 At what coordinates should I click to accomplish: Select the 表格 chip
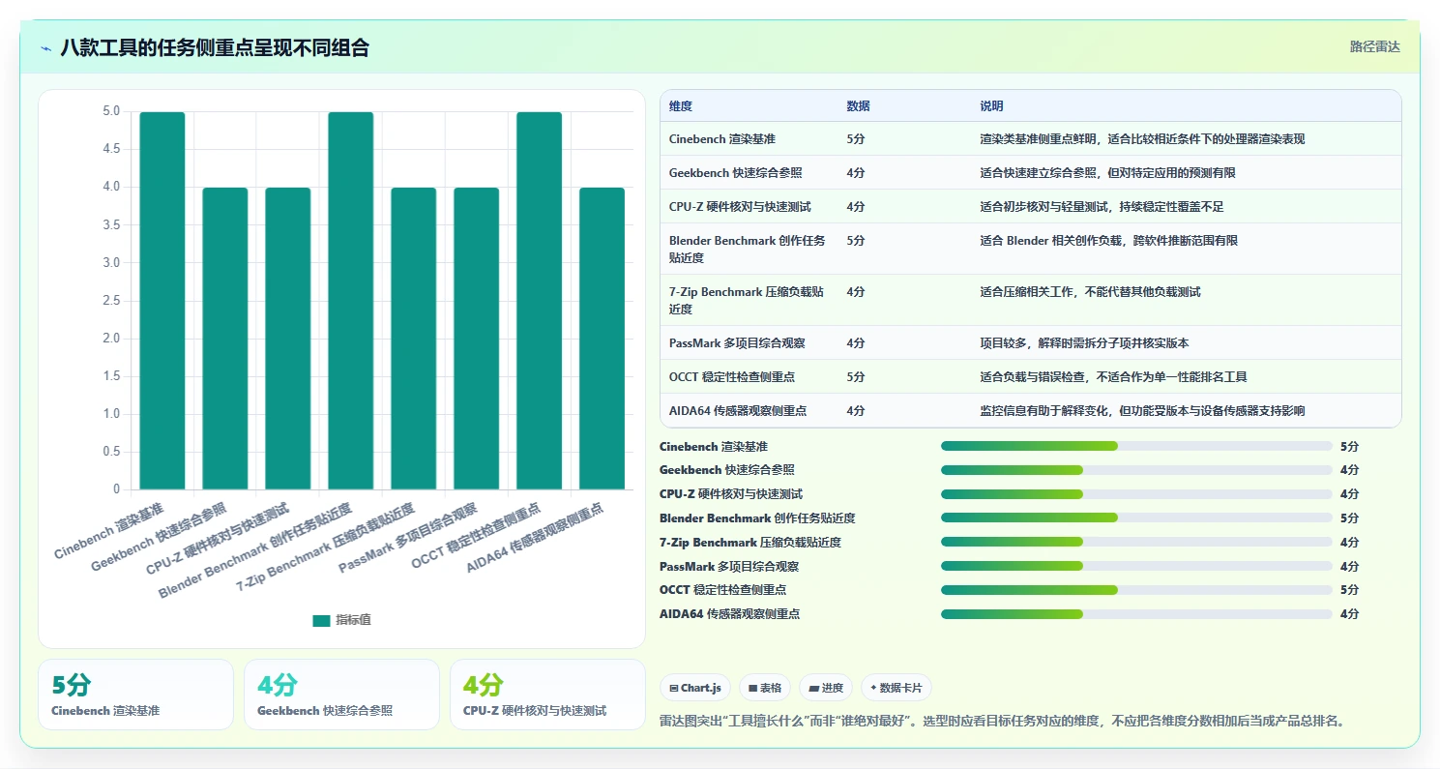click(765, 688)
